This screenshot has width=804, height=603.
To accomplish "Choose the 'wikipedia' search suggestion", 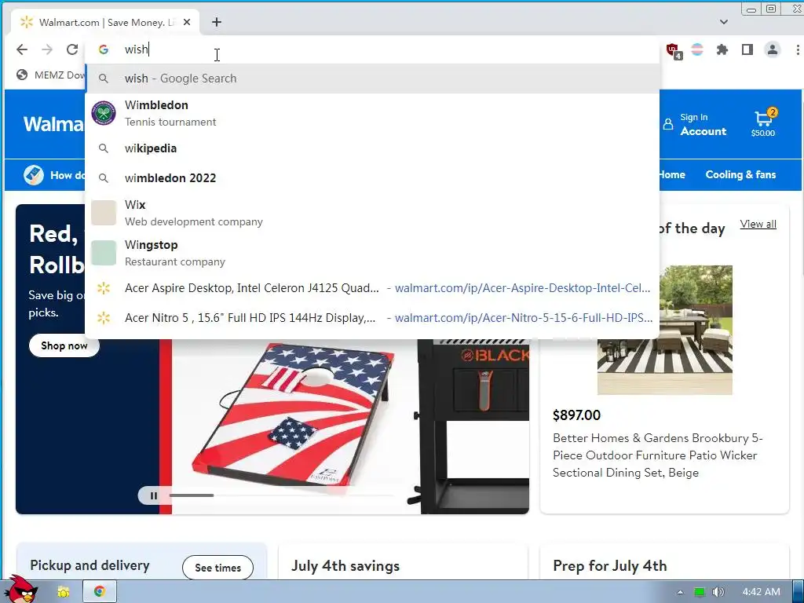I will (372, 148).
